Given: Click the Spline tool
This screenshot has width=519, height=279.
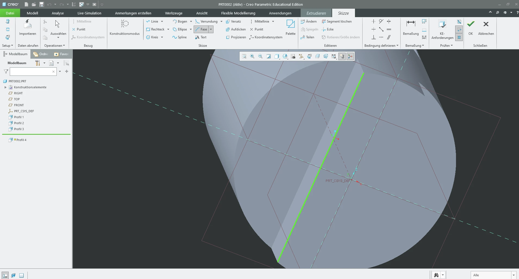Looking at the screenshot, I should click(180, 37).
